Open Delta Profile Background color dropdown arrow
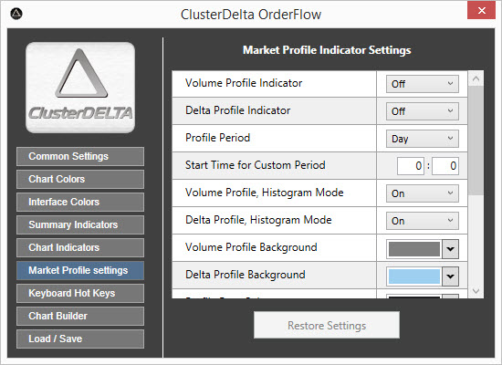The width and height of the screenshot is (502, 365). (451, 276)
